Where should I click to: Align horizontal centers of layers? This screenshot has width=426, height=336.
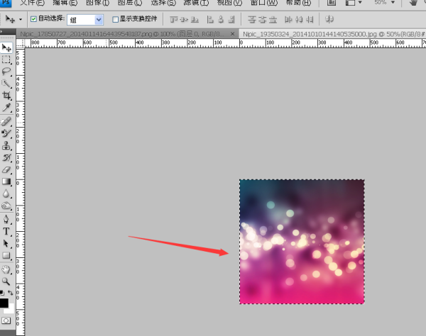click(x=221, y=20)
